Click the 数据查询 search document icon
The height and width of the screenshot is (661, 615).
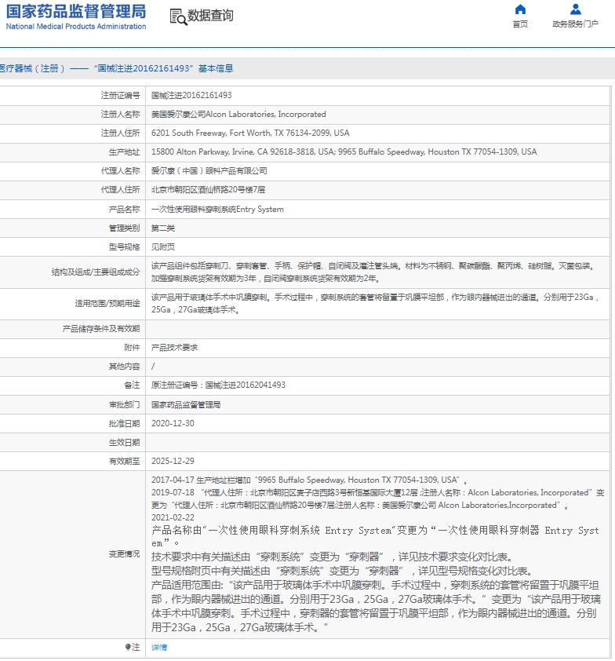(x=178, y=16)
